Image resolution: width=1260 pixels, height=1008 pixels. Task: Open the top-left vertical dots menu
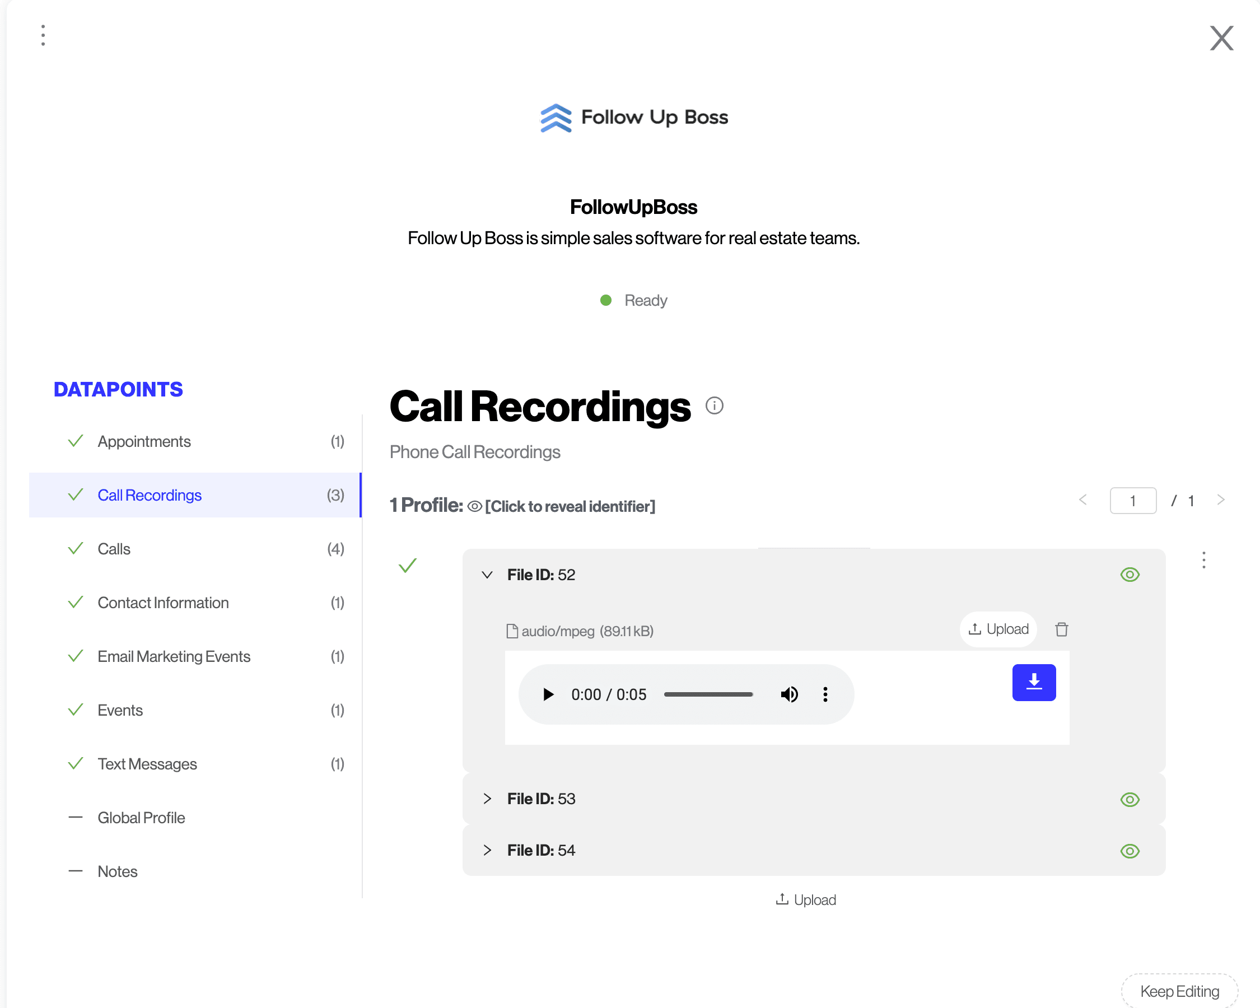pyautogui.click(x=43, y=35)
